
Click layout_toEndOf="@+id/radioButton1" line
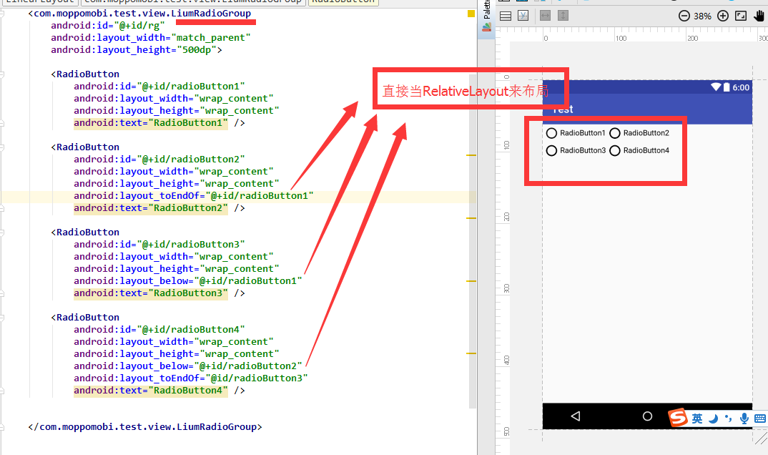coord(194,196)
